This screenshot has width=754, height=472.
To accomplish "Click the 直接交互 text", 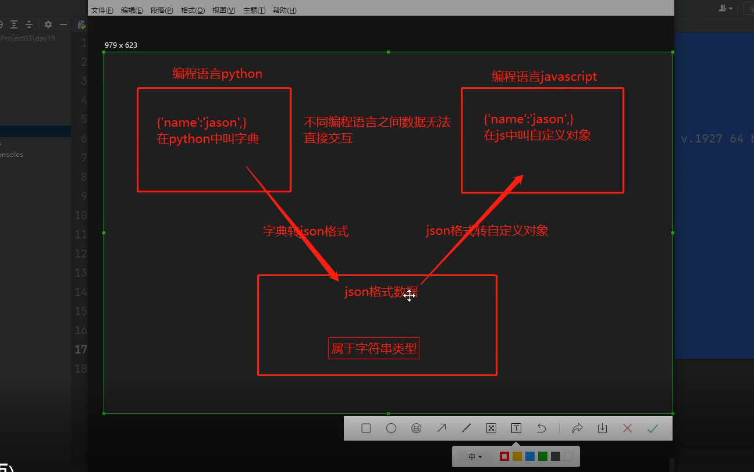I will click(x=328, y=138).
